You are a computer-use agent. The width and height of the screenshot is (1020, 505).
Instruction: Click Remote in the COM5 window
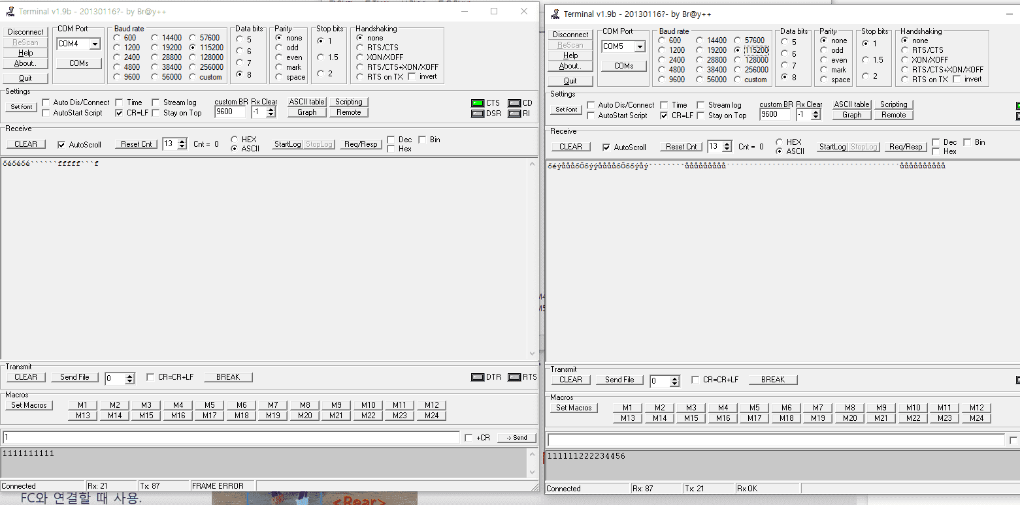click(x=894, y=115)
